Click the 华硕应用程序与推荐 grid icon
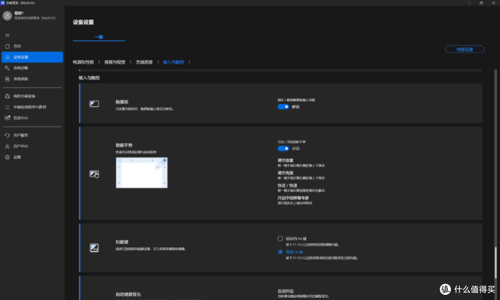 [x=7, y=107]
